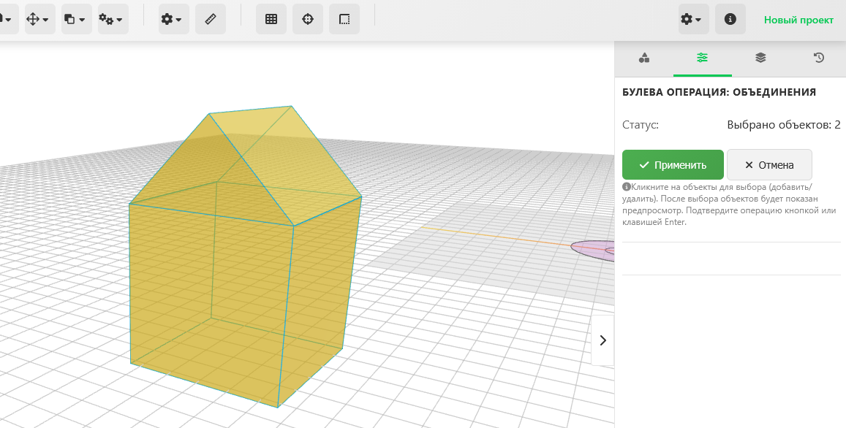Image resolution: width=846 pixels, height=428 pixels.
Task: Toggle the grid table display
Action: click(x=271, y=19)
